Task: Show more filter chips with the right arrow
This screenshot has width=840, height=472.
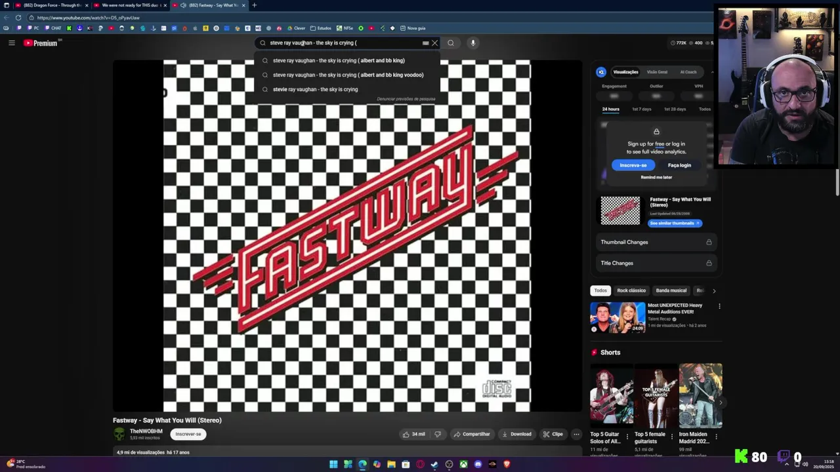Action: pos(714,290)
